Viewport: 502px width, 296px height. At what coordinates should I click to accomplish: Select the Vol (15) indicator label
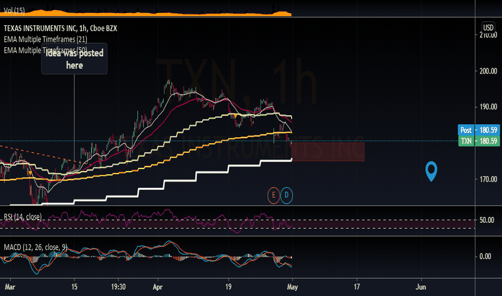14,11
